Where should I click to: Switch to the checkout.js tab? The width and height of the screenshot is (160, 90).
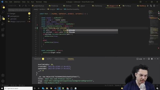(97, 6)
